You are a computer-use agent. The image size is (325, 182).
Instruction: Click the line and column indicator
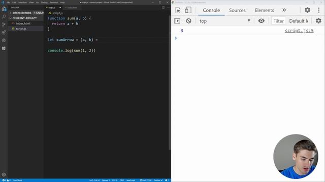(94, 180)
